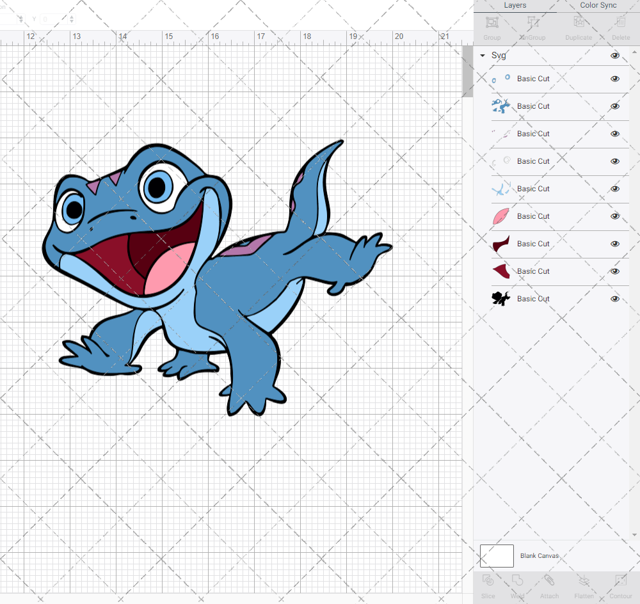Click the Basic Cut text beside the red mouth
Image resolution: width=640 pixels, height=604 pixels.
point(533,271)
